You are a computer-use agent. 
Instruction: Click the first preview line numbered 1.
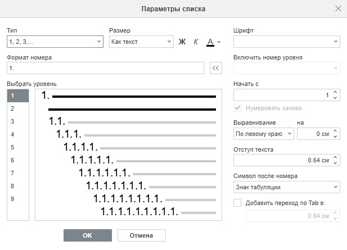[x=129, y=96]
